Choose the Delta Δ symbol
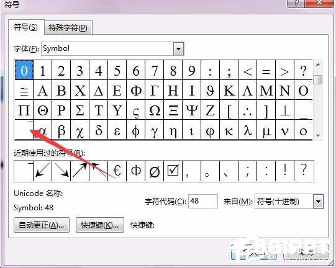The width and height of the screenshot is (336, 268). (98, 91)
